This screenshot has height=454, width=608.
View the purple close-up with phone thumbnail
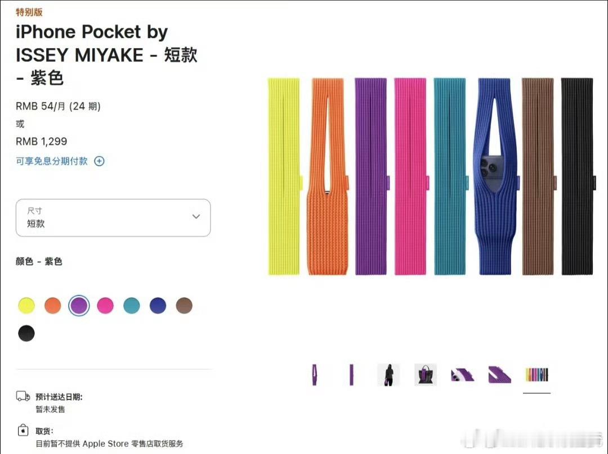click(x=463, y=375)
